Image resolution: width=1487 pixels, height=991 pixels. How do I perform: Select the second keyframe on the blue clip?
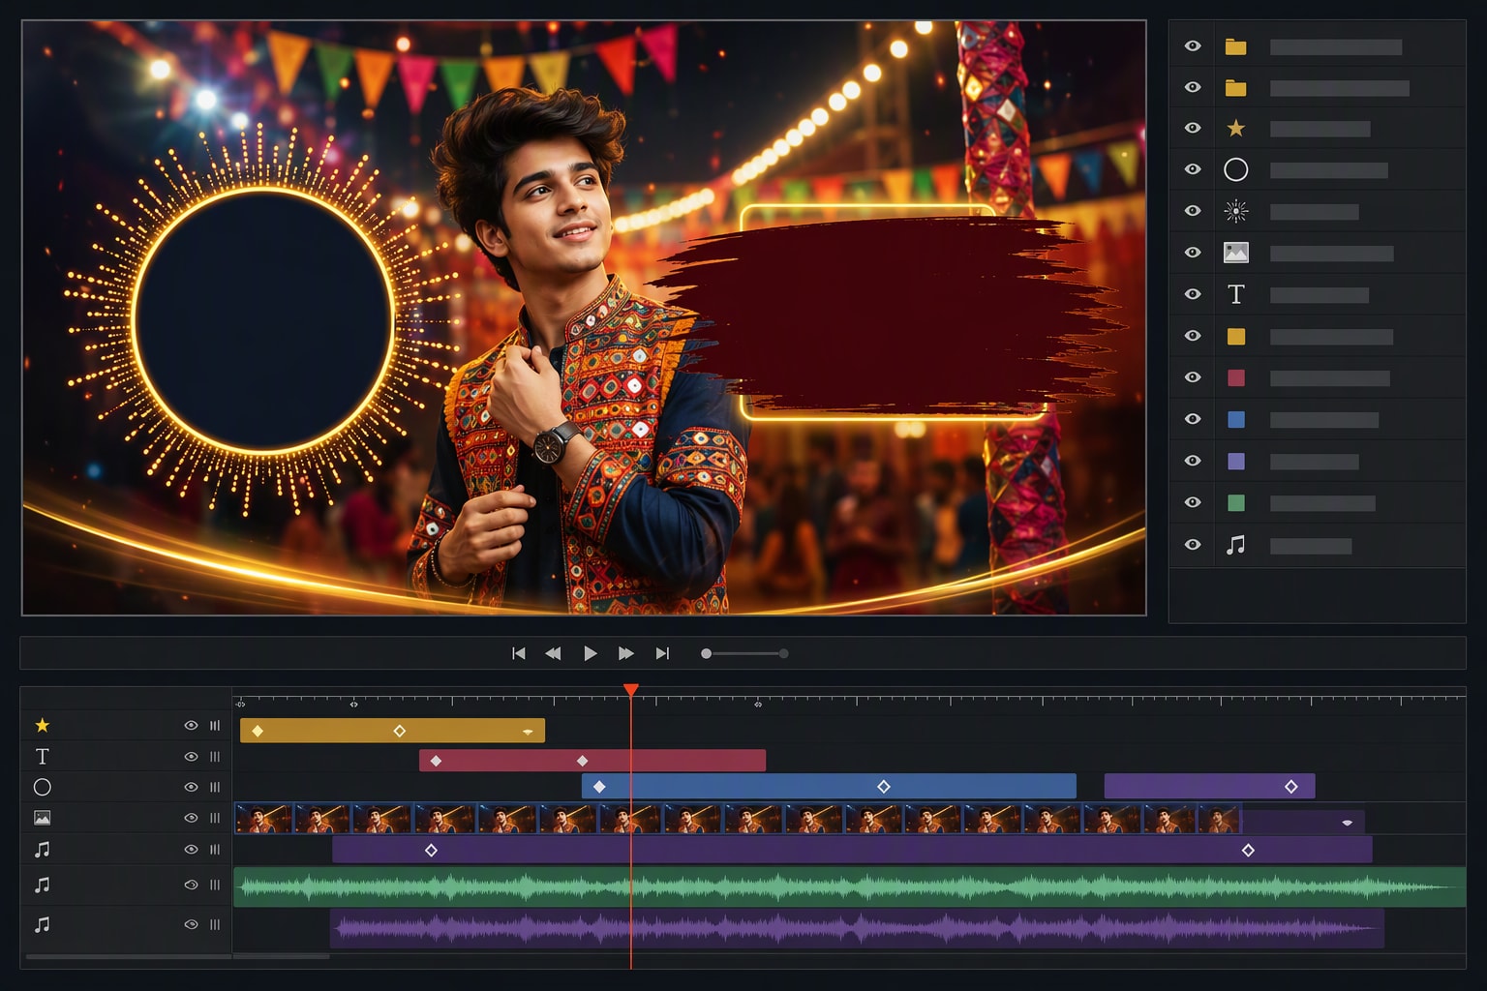883,787
